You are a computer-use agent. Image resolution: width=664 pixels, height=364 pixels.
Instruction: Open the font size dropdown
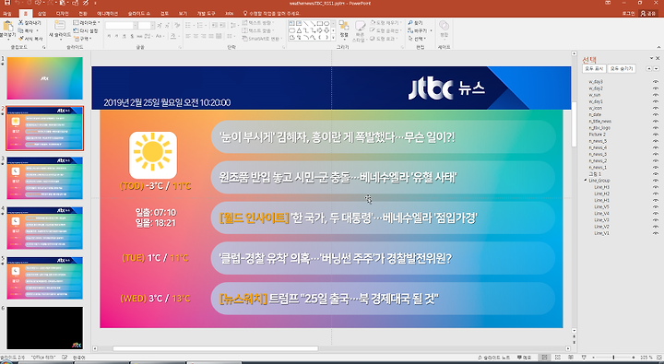pyautogui.click(x=151, y=26)
